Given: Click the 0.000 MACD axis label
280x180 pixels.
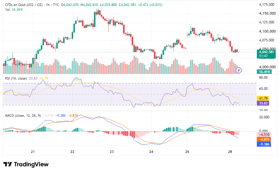Looking at the screenshot, I should [263, 131].
